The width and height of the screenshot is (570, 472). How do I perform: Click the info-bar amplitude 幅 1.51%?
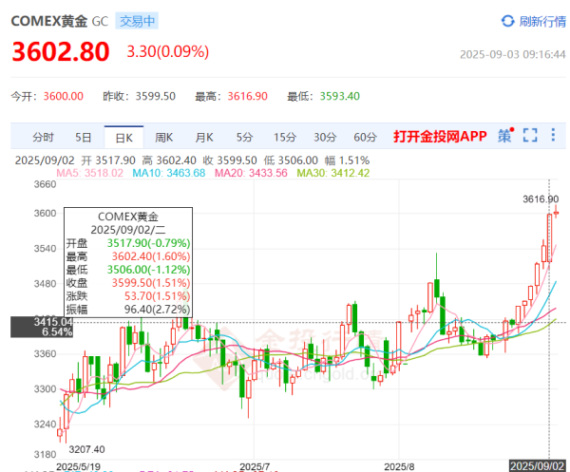pos(347,160)
